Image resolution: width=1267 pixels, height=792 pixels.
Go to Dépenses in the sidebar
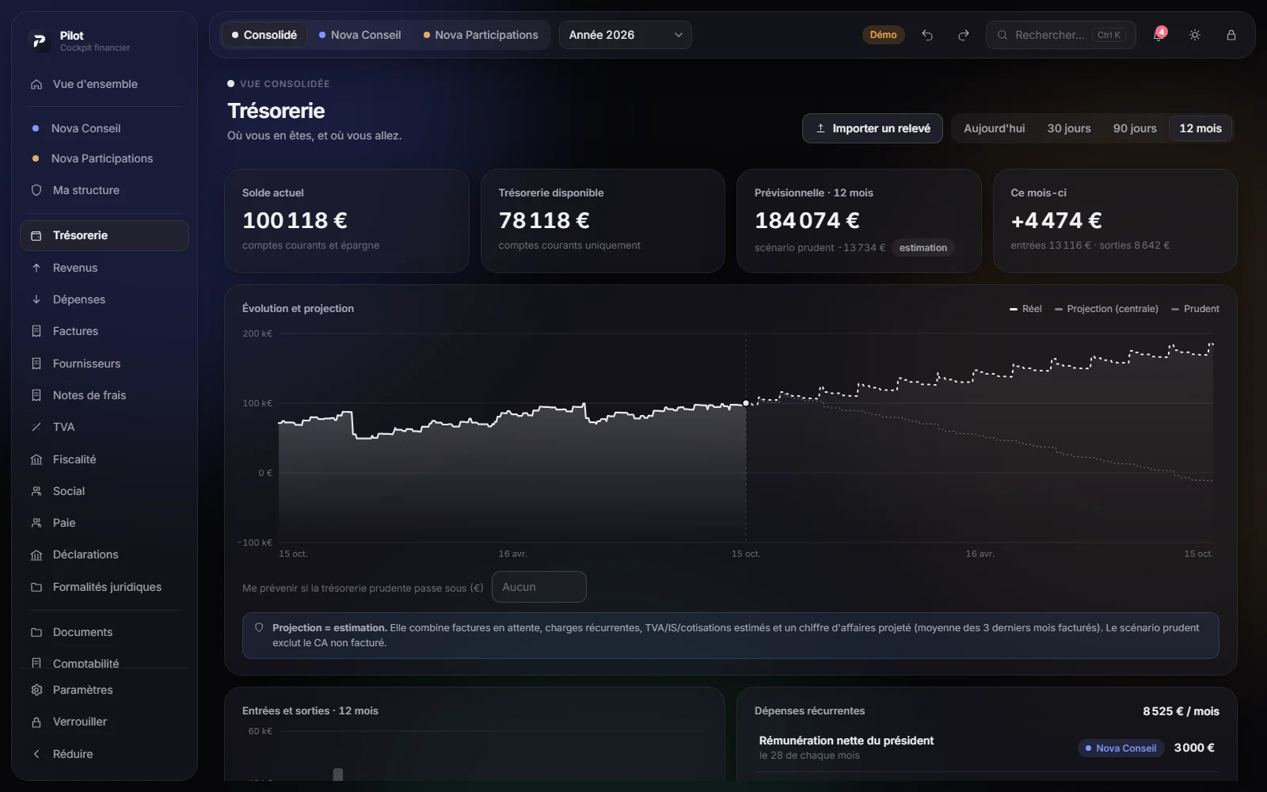[x=105, y=299]
